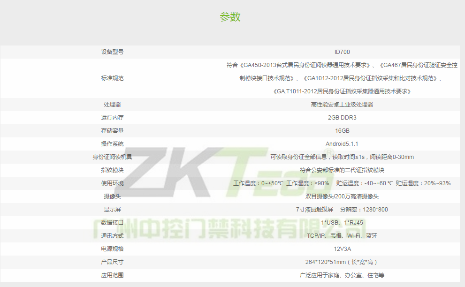Select the Android5.1.1 operating system value
Image resolution: width=465 pixels, height=287 pixels.
coord(342,144)
